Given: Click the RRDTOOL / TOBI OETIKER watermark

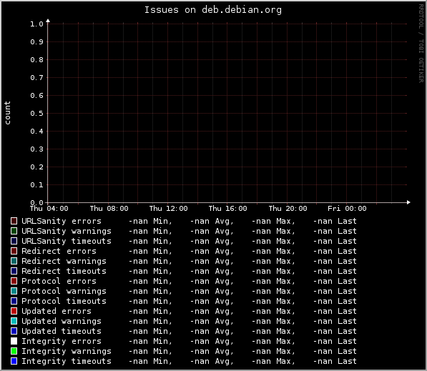Looking at the screenshot, I should tap(421, 44).
